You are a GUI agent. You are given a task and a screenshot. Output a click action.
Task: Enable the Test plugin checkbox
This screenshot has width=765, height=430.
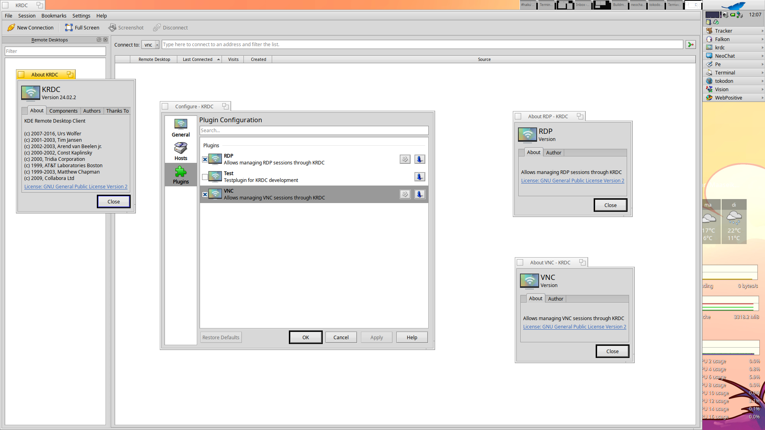click(205, 177)
